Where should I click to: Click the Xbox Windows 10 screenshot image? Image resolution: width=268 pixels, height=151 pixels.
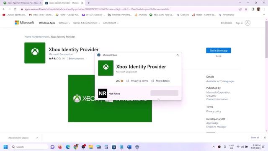[x=110, y=98]
